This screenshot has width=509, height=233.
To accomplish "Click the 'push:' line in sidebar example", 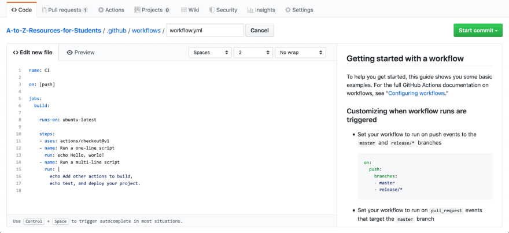I will pos(375,169).
